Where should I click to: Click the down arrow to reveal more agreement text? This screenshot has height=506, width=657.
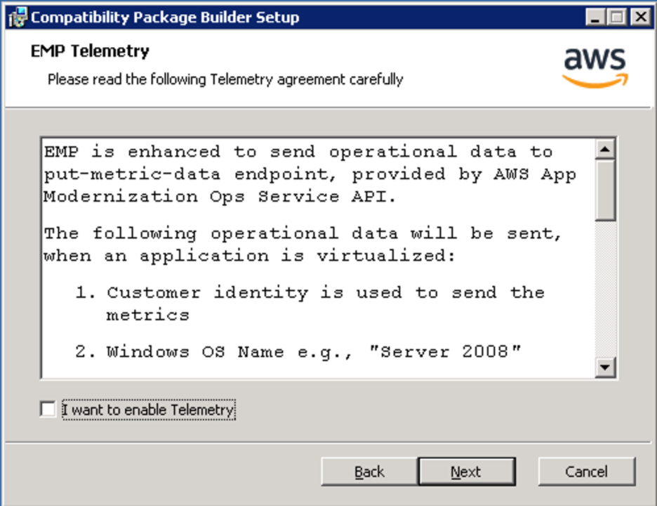click(x=605, y=366)
